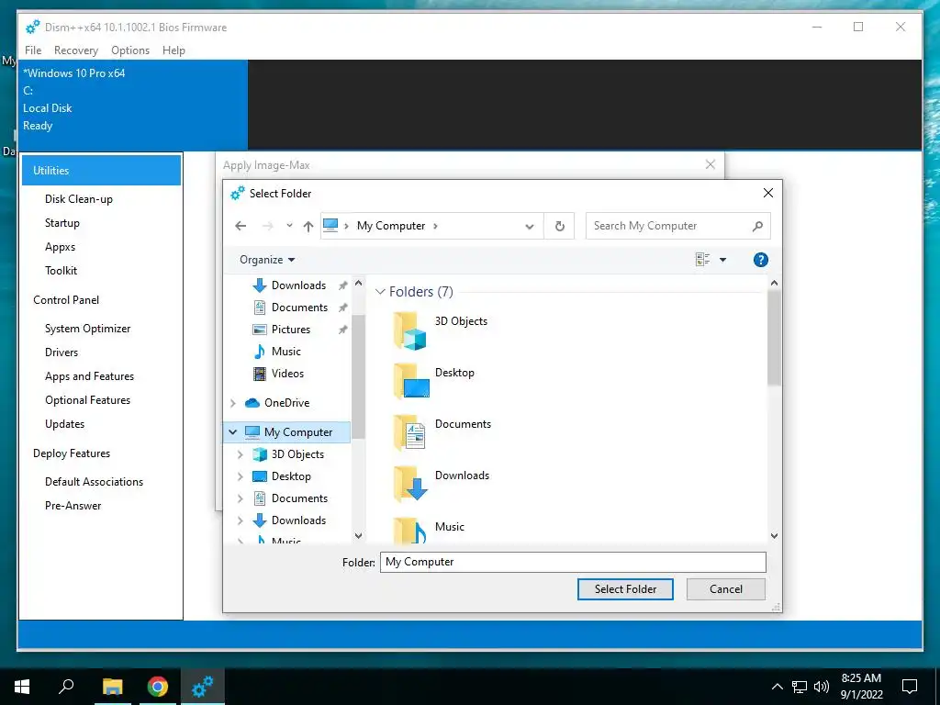Open the File menu in Dism++

33,50
